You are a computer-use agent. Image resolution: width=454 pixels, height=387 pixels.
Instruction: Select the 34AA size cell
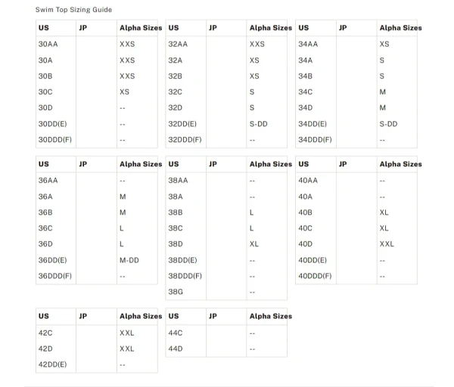click(x=308, y=45)
